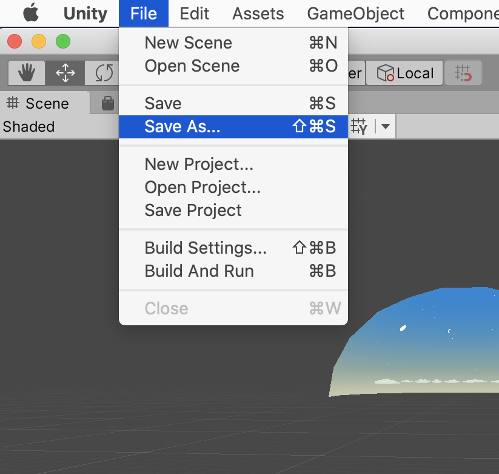Select Save in the File menu

pos(233,104)
